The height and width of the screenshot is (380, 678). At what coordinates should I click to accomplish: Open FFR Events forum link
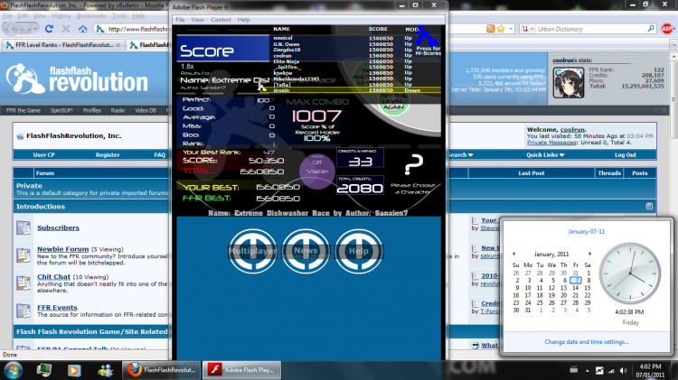[x=57, y=308]
